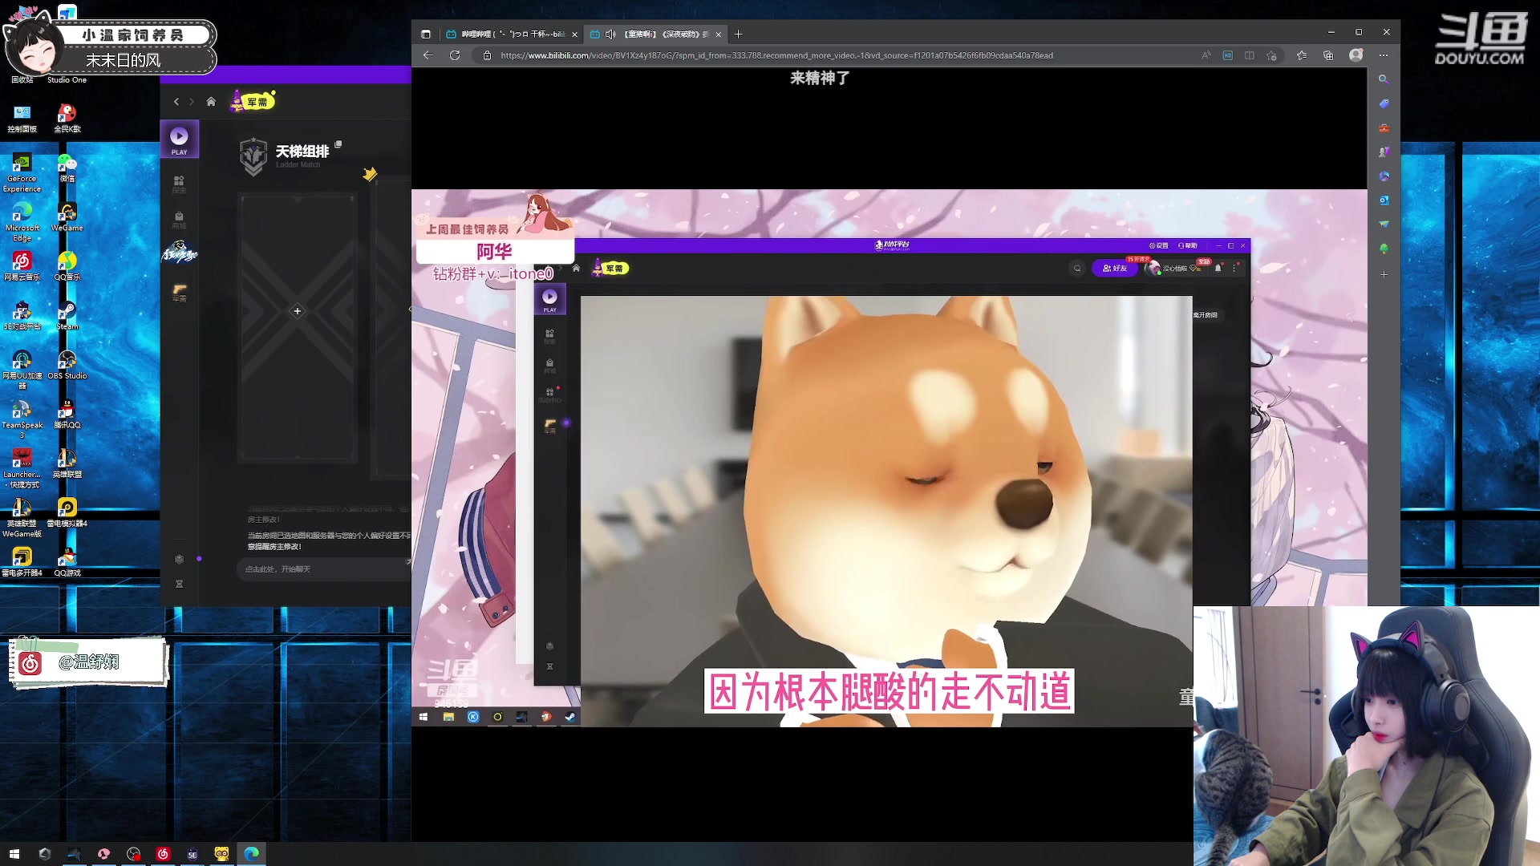Open the 5E platform taskbar icon
Image resolution: width=1540 pixels, height=866 pixels.
[x=192, y=854]
